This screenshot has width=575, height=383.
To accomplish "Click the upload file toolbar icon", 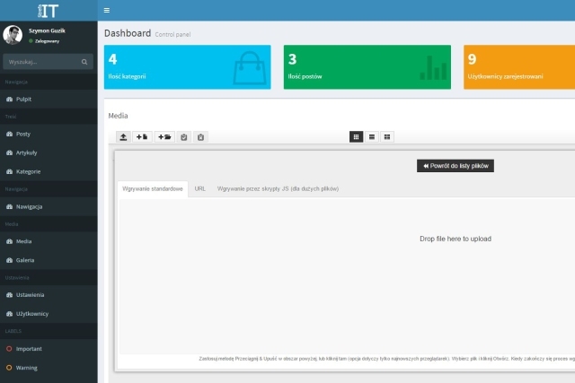I will point(123,137).
